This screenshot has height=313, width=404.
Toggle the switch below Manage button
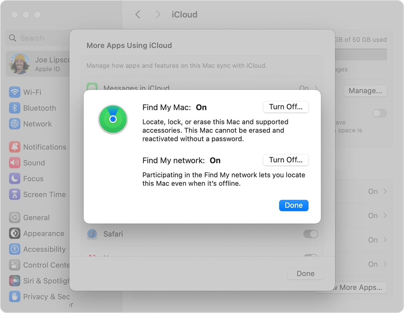379,113
